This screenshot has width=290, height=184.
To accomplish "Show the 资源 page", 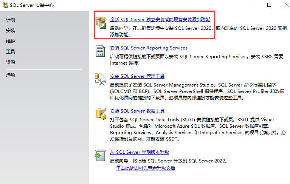I will click(x=11, y=62).
